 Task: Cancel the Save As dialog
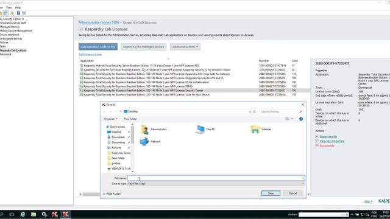tap(292, 193)
